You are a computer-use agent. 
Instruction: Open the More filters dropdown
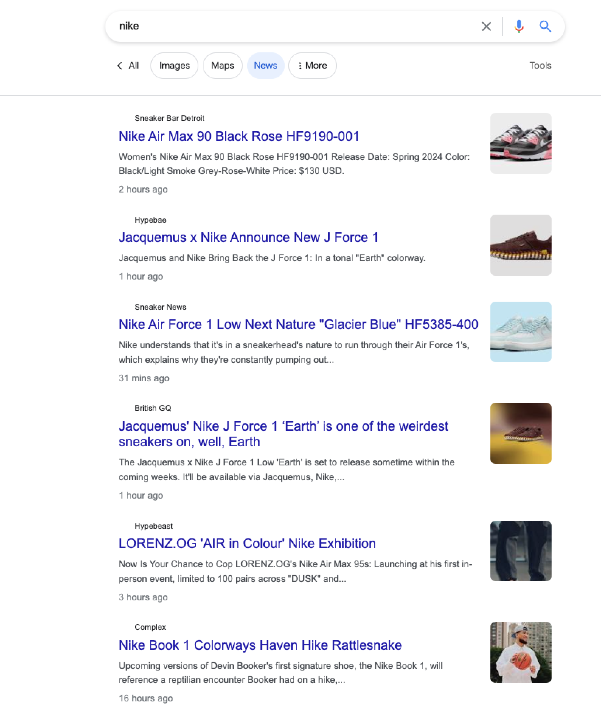(312, 66)
